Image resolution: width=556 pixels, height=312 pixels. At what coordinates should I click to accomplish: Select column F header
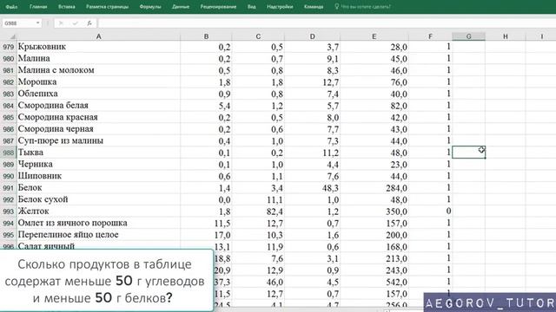point(430,36)
